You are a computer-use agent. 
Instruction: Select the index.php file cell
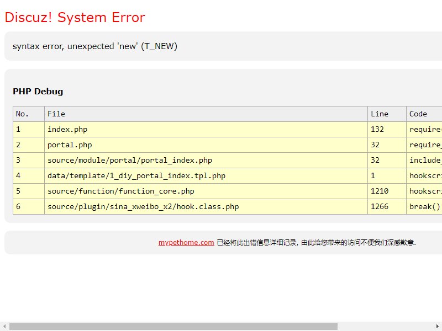click(x=206, y=130)
